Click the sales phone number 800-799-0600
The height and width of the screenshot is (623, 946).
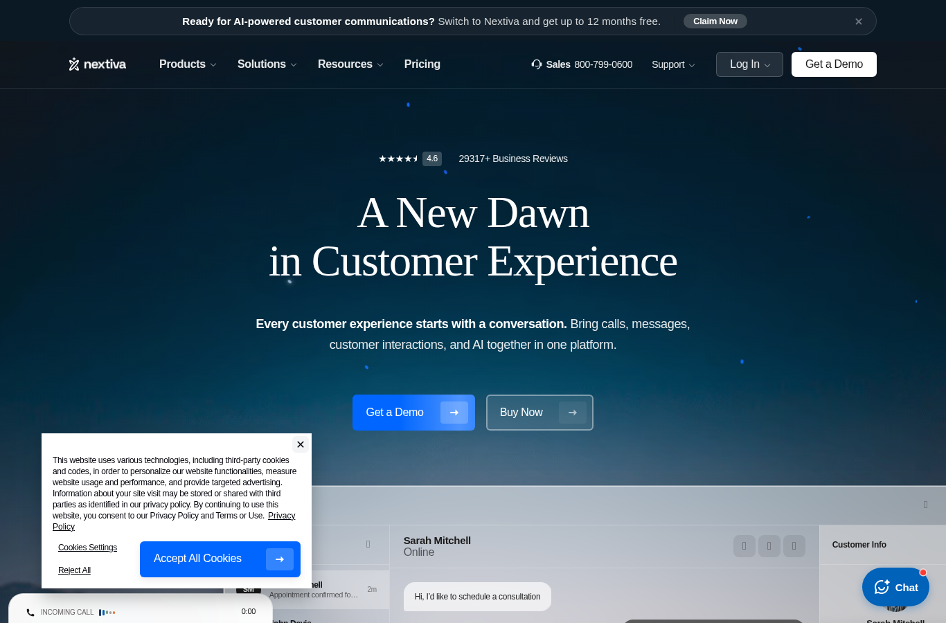click(x=603, y=64)
